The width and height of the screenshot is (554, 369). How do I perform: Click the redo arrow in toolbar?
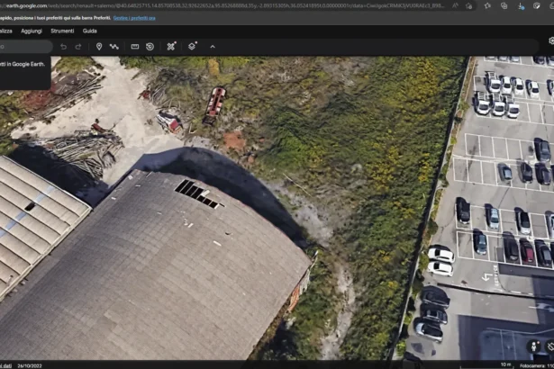[x=77, y=46]
